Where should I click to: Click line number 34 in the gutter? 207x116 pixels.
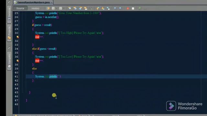(16, 49)
